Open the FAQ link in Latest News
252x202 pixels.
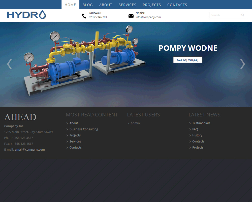pos(195,129)
